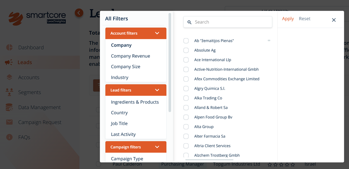The height and width of the screenshot is (169, 349).
Task: Select the Alpen Food Group Bv checkbox
Action: (x=186, y=117)
